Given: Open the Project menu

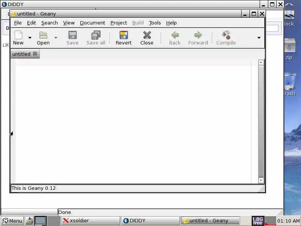Looking at the screenshot, I should tap(119, 23).
